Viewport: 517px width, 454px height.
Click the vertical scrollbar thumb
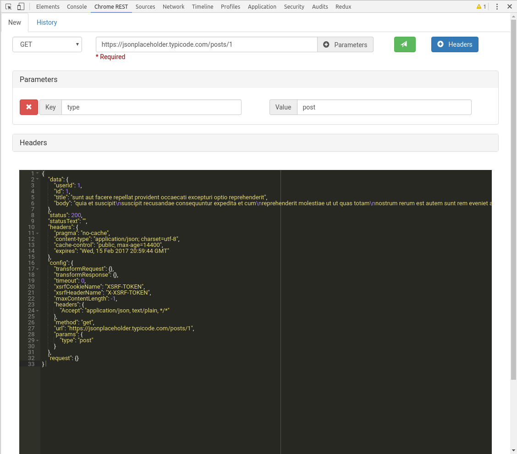point(513,200)
